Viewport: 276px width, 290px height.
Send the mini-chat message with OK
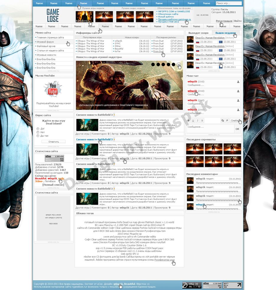coord(237,129)
